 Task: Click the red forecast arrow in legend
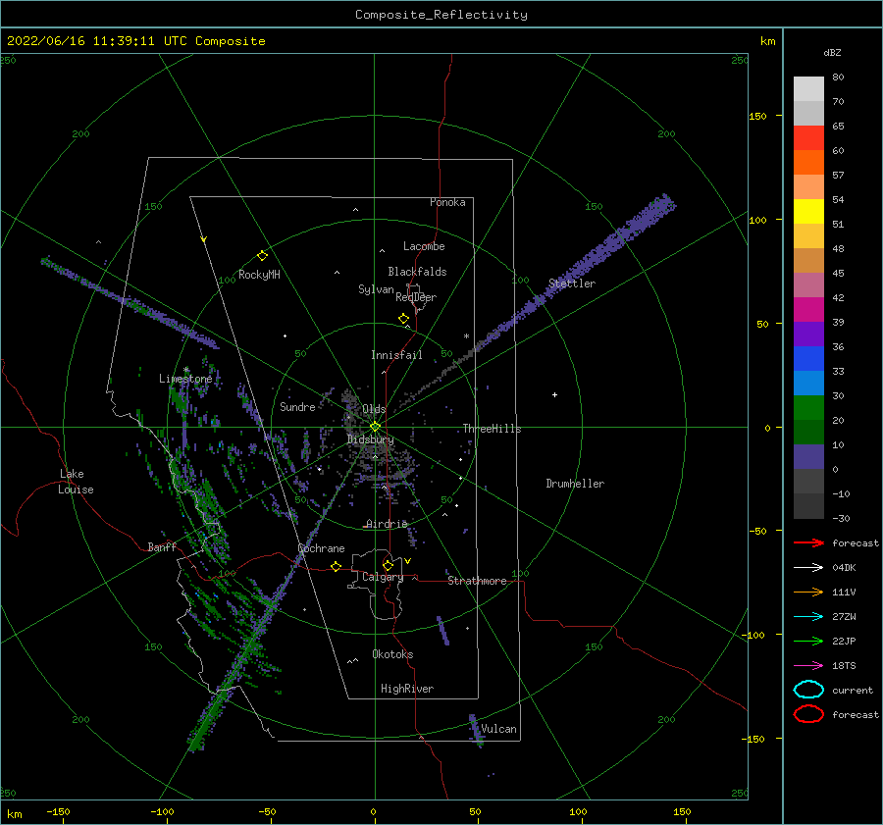[808, 542]
